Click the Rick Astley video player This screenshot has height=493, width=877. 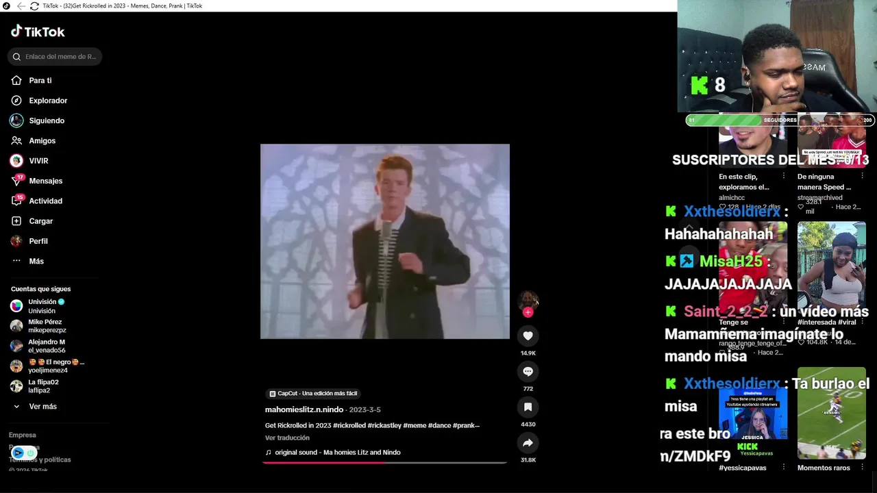click(x=385, y=241)
